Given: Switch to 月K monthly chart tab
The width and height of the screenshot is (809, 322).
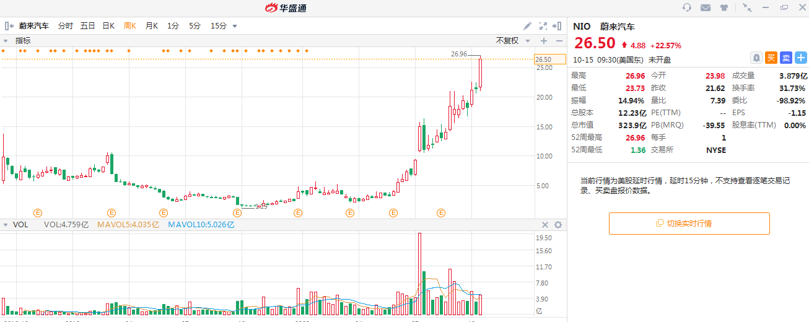Looking at the screenshot, I should (x=151, y=26).
